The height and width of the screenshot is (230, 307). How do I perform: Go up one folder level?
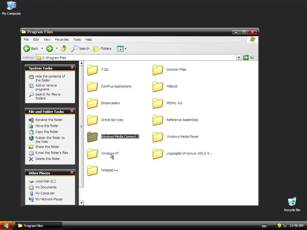(x=64, y=49)
